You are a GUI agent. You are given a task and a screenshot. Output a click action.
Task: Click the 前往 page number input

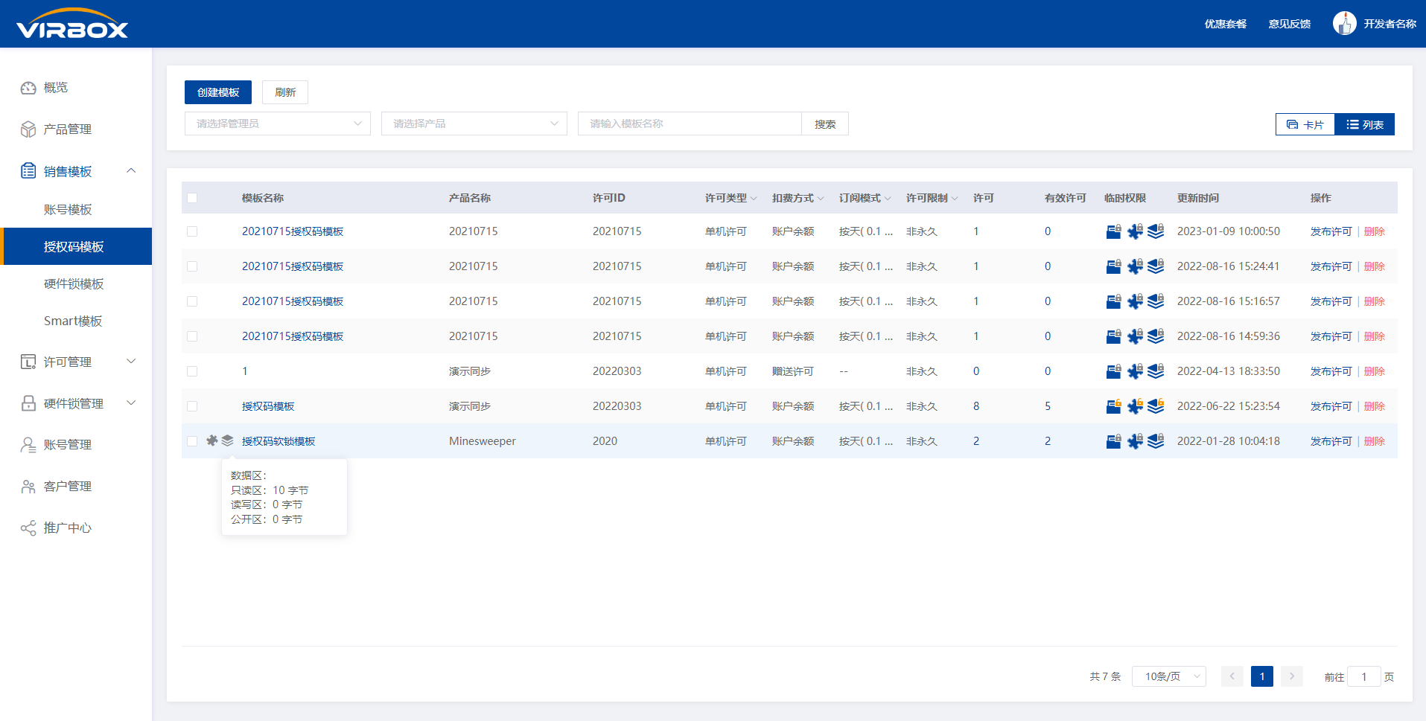coord(1364,676)
